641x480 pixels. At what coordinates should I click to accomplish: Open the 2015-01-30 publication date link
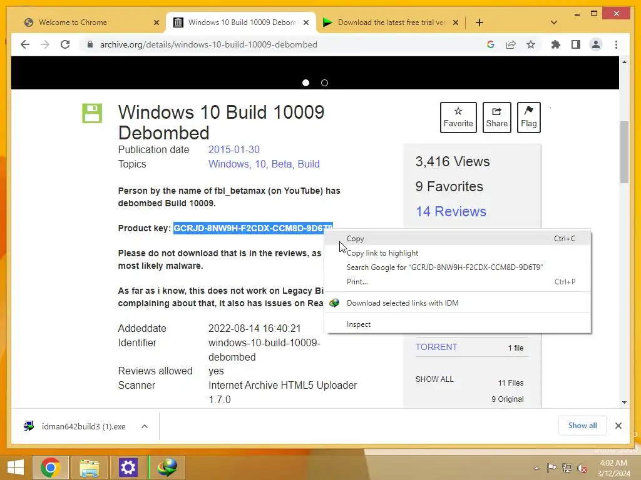click(x=234, y=150)
